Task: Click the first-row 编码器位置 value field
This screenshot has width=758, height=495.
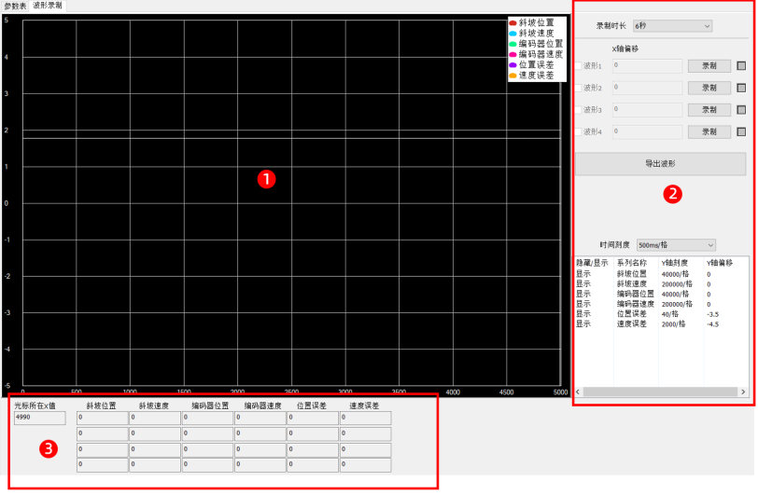Action: (208, 418)
